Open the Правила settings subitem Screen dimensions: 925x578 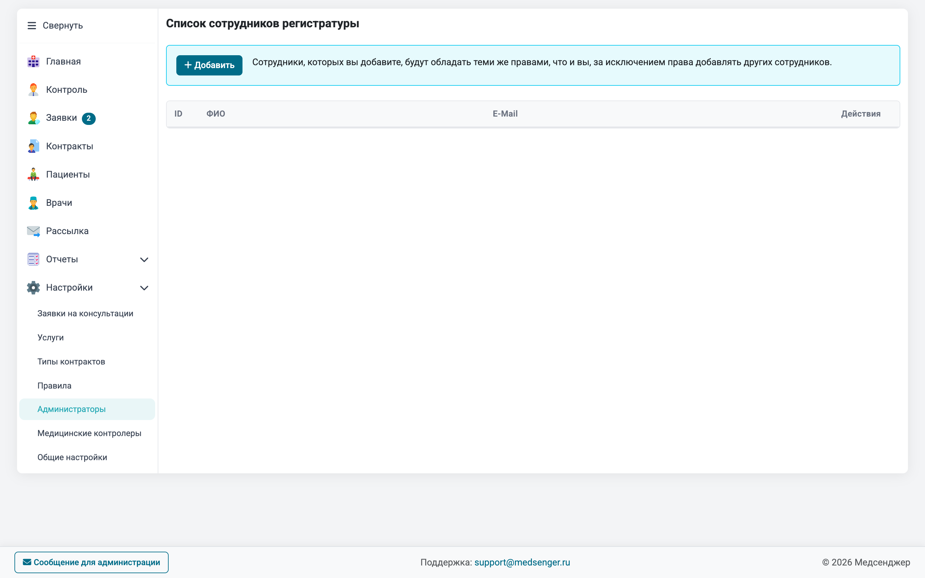click(54, 386)
